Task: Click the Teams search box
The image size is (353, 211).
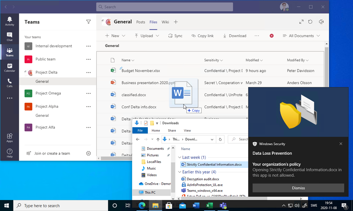Action: pyautogui.click(x=164, y=7)
